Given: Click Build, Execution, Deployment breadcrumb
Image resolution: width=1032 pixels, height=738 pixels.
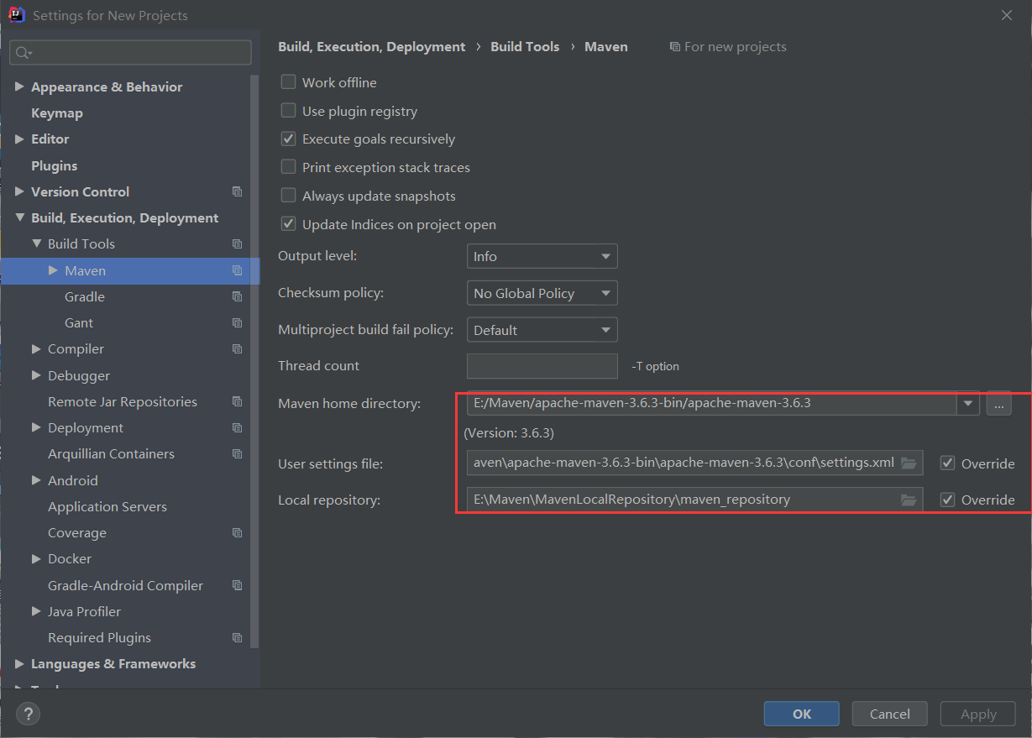Looking at the screenshot, I should [x=371, y=47].
